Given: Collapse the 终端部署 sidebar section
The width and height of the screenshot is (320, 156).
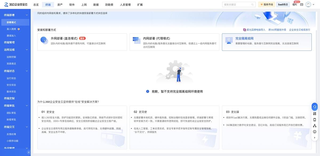Looking at the screenshot, I should click(x=27, y=15).
